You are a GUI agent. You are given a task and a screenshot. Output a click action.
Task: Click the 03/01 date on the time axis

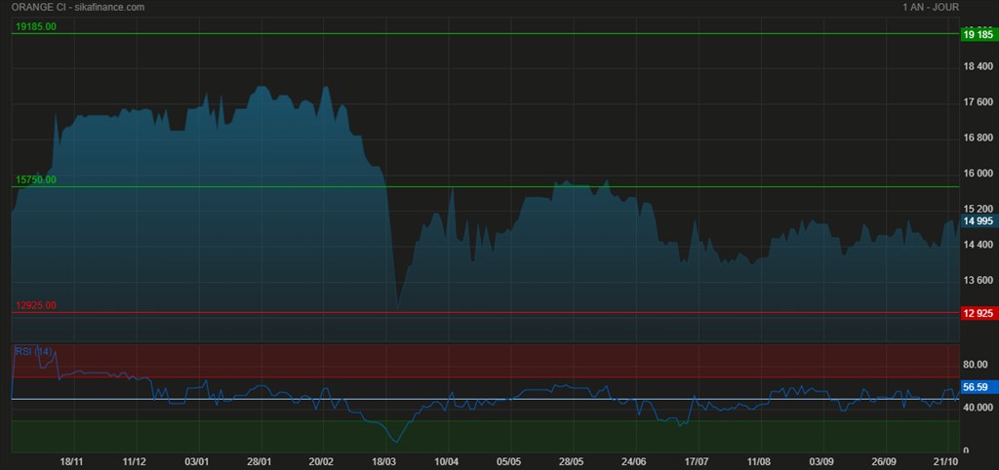coord(197,461)
